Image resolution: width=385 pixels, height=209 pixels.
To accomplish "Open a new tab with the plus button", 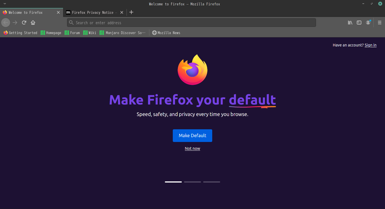I will point(131,12).
